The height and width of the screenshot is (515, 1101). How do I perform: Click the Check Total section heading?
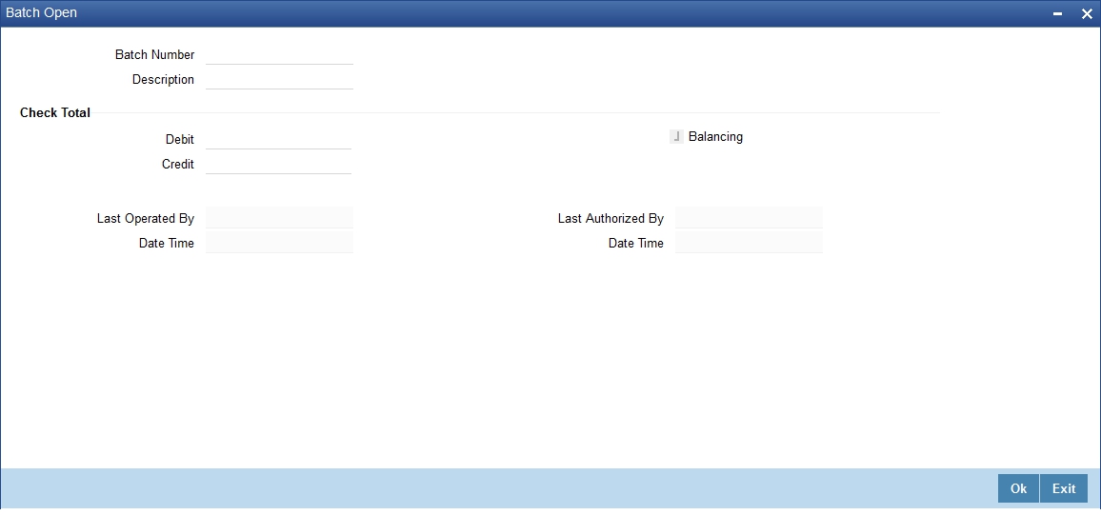pos(55,112)
